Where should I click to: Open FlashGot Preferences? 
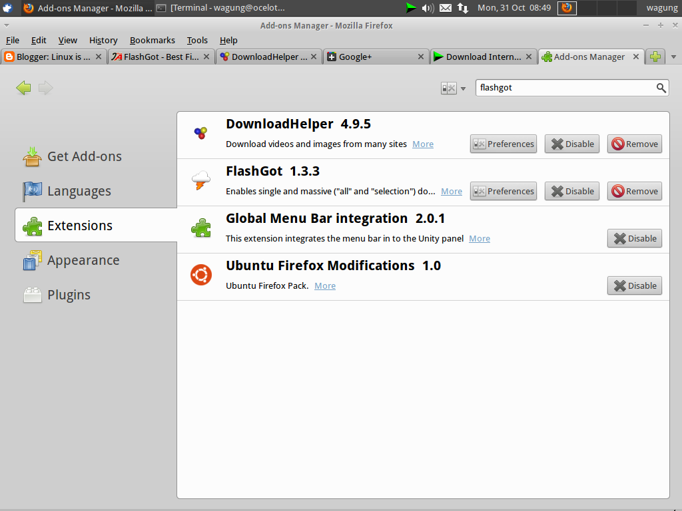point(504,191)
